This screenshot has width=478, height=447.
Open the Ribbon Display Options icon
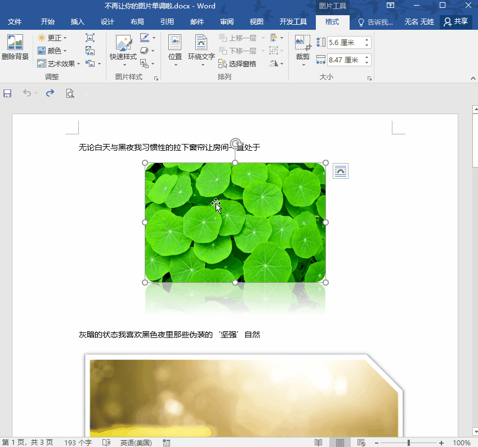coord(390,5)
